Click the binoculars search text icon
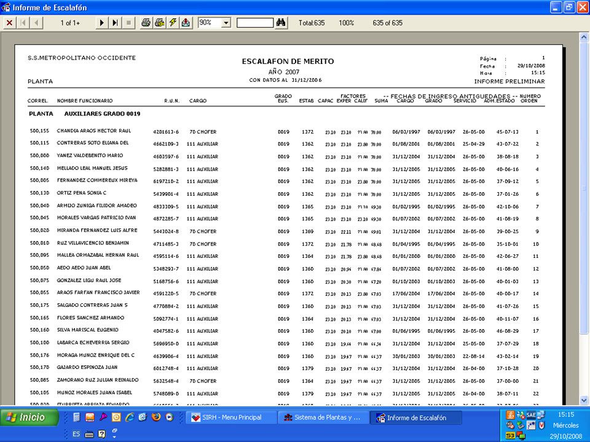 [x=281, y=23]
